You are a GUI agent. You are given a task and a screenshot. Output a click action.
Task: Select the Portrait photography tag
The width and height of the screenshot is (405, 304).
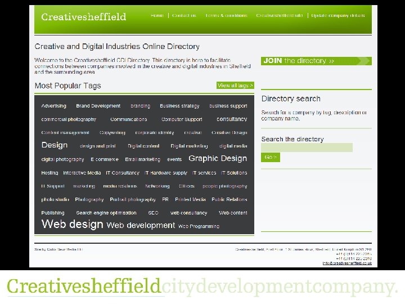[x=133, y=199]
